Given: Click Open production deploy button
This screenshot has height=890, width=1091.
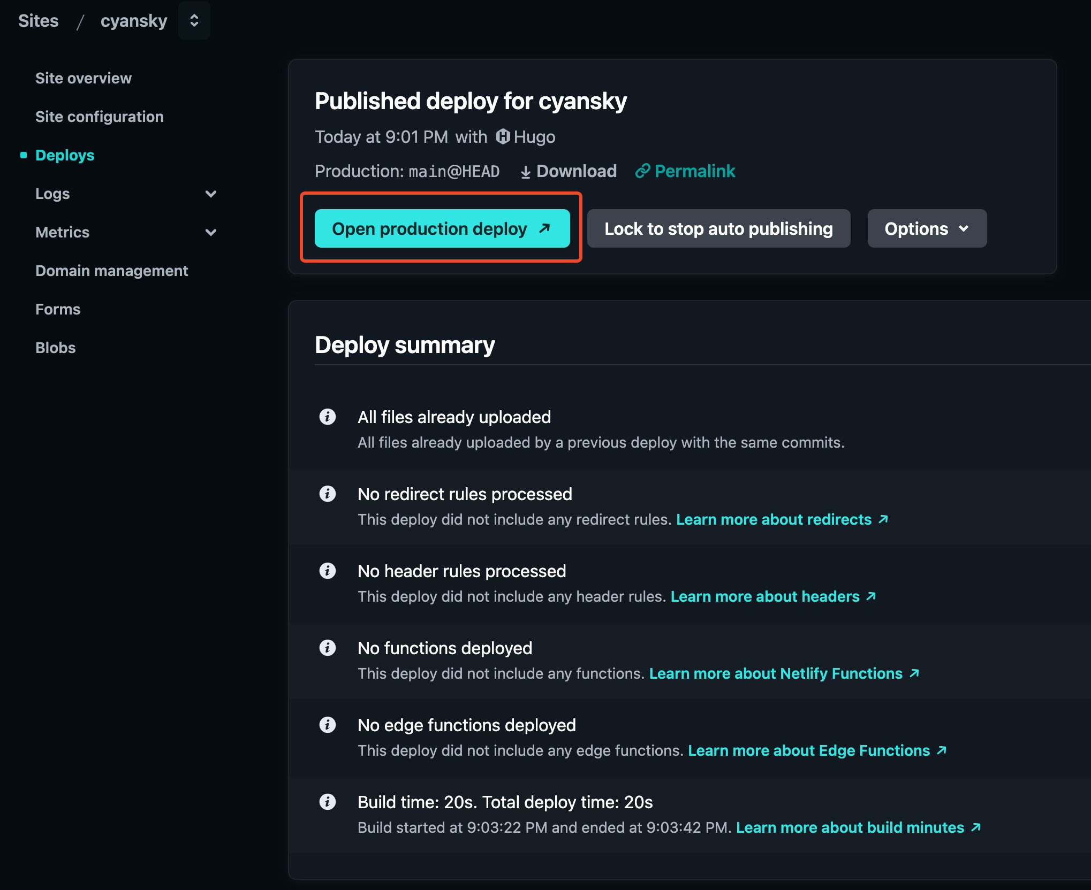Looking at the screenshot, I should [x=442, y=228].
